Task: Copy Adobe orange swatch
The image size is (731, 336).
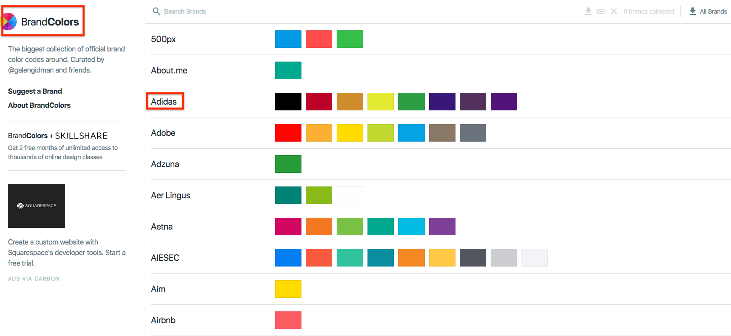Action: (319, 133)
